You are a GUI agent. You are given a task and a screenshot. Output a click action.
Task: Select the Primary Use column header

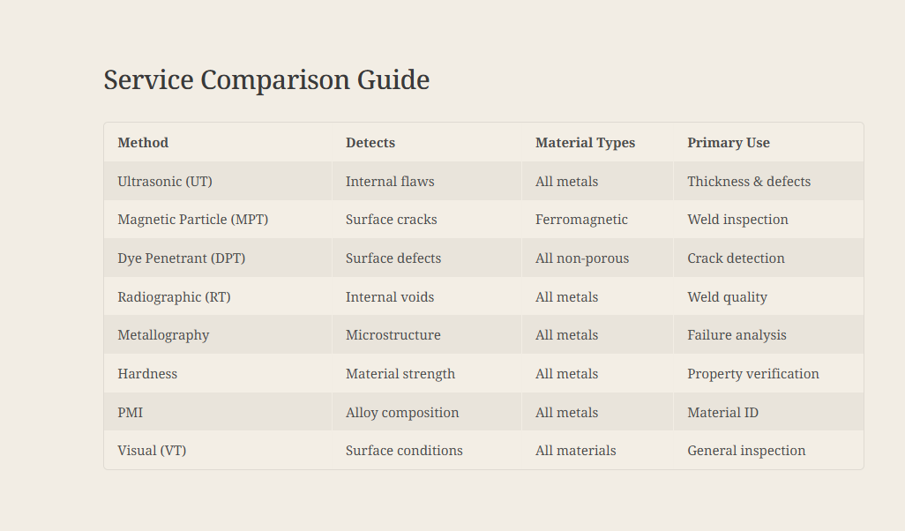click(729, 143)
